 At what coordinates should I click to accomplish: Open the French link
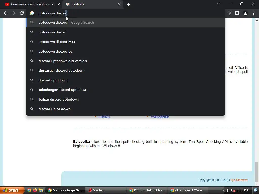click(x=104, y=117)
